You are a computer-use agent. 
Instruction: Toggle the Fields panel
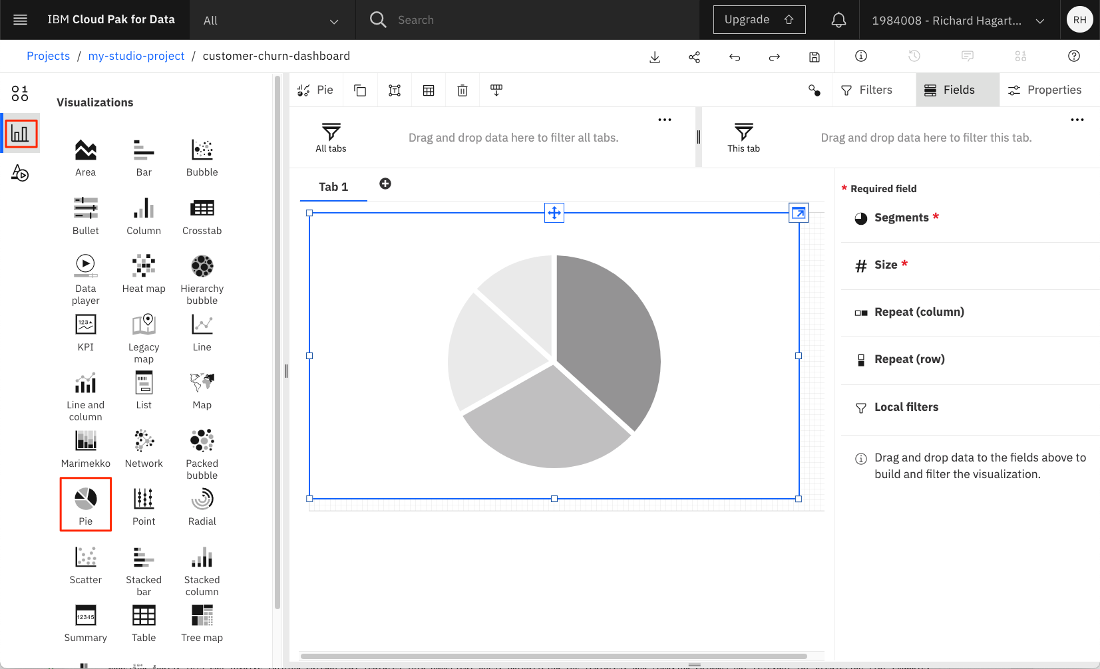pos(958,90)
